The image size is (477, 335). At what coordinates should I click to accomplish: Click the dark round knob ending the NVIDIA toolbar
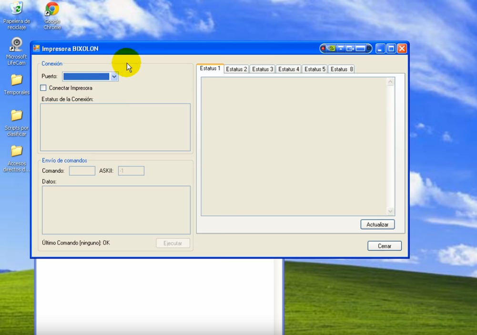[x=369, y=48]
